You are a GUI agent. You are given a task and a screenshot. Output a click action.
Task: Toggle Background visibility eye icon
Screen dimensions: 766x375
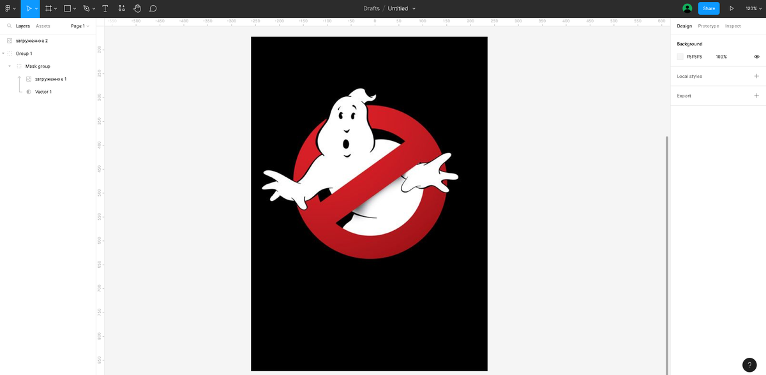[756, 57]
